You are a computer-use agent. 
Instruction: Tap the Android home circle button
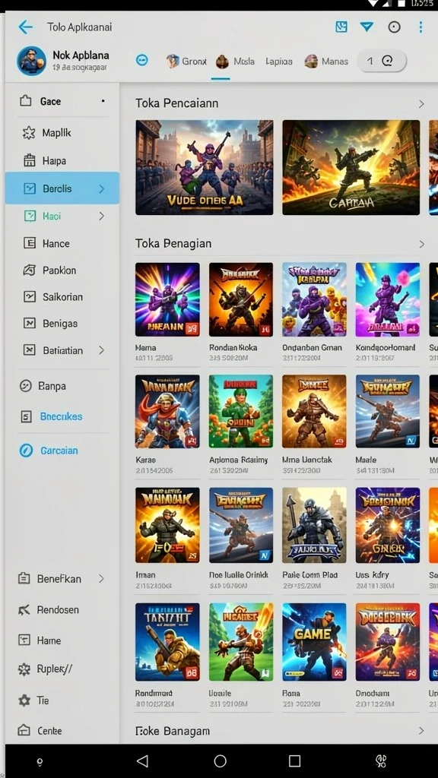(220, 761)
